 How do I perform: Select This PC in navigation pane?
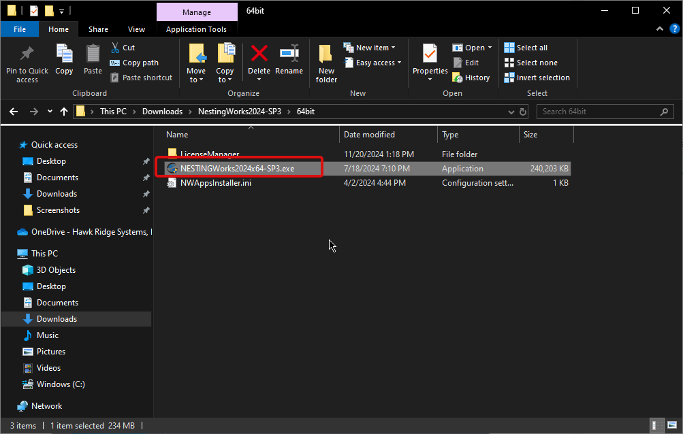pyautogui.click(x=44, y=253)
